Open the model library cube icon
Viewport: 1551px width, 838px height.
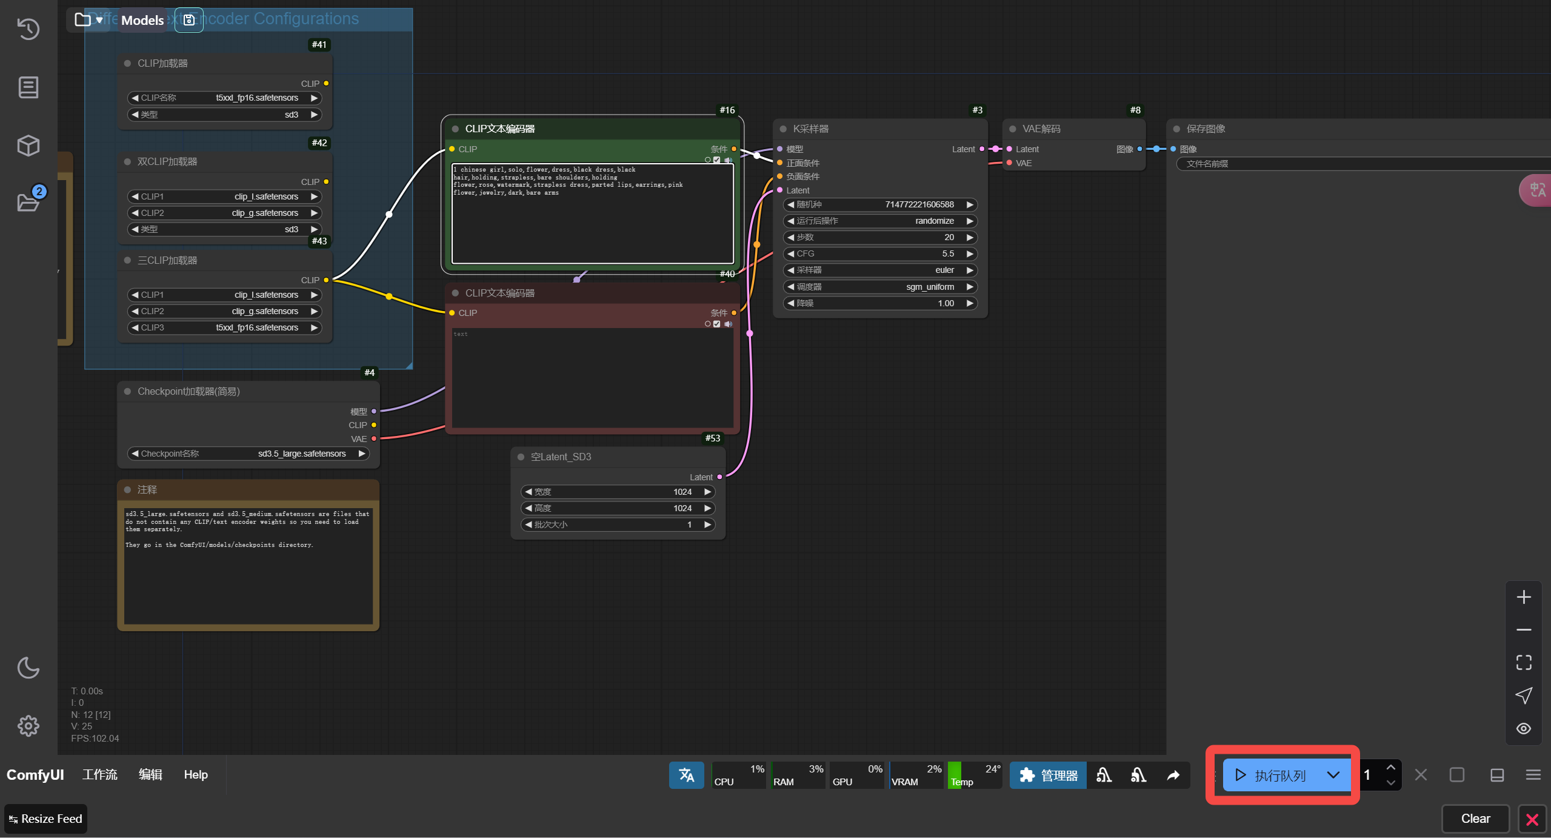tap(28, 145)
